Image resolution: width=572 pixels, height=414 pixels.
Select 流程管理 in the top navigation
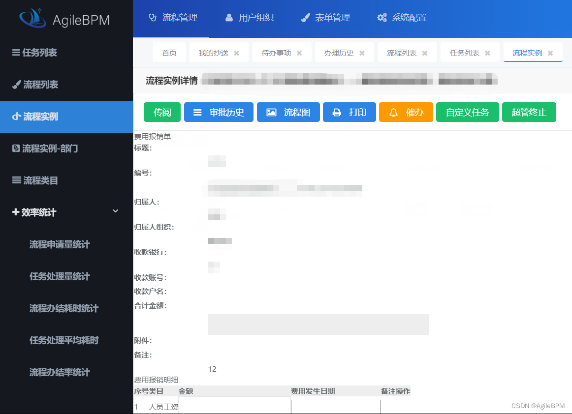(x=172, y=17)
